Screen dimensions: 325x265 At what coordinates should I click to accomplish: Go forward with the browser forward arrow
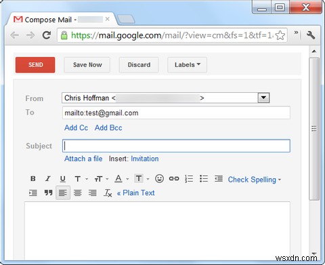(x=30, y=35)
